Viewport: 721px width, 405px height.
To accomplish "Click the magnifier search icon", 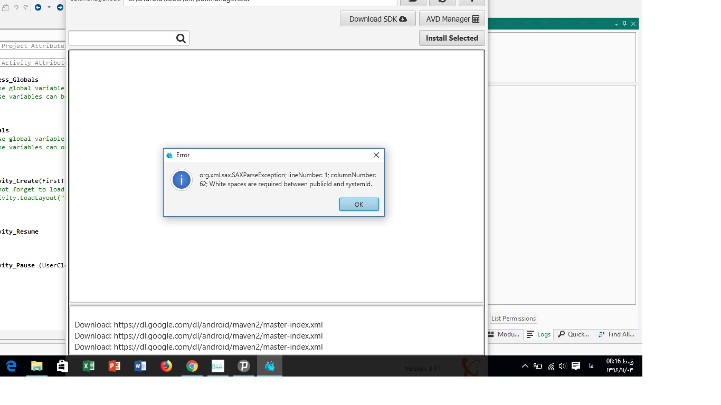I will (x=181, y=38).
